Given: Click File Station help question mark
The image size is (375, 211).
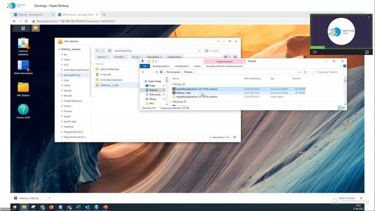Looking at the screenshot, I should coord(218,42).
